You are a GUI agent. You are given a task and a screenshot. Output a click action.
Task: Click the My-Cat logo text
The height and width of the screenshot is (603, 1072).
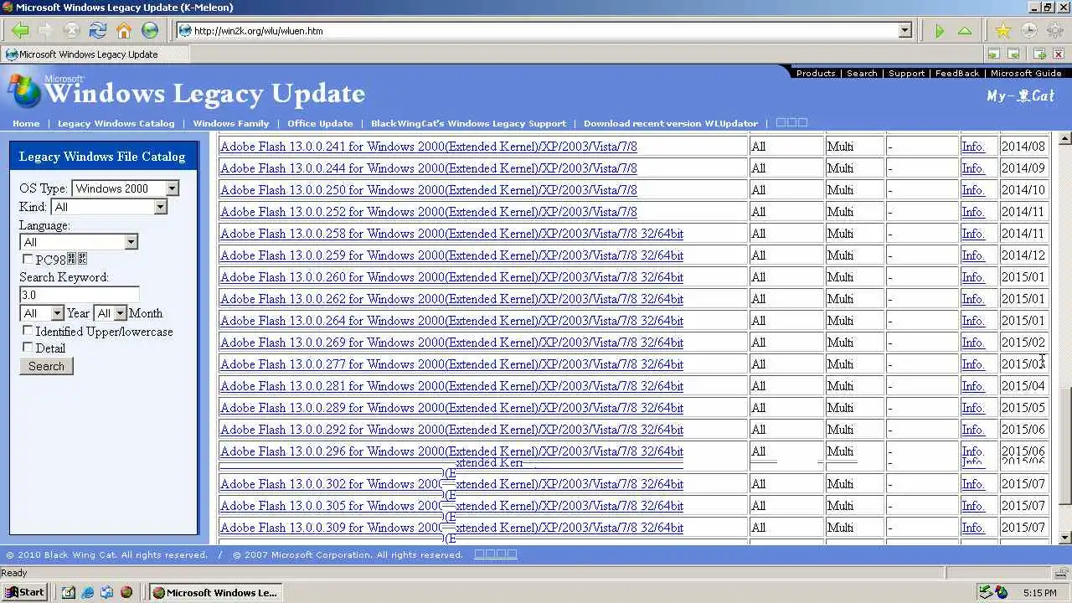(1020, 95)
